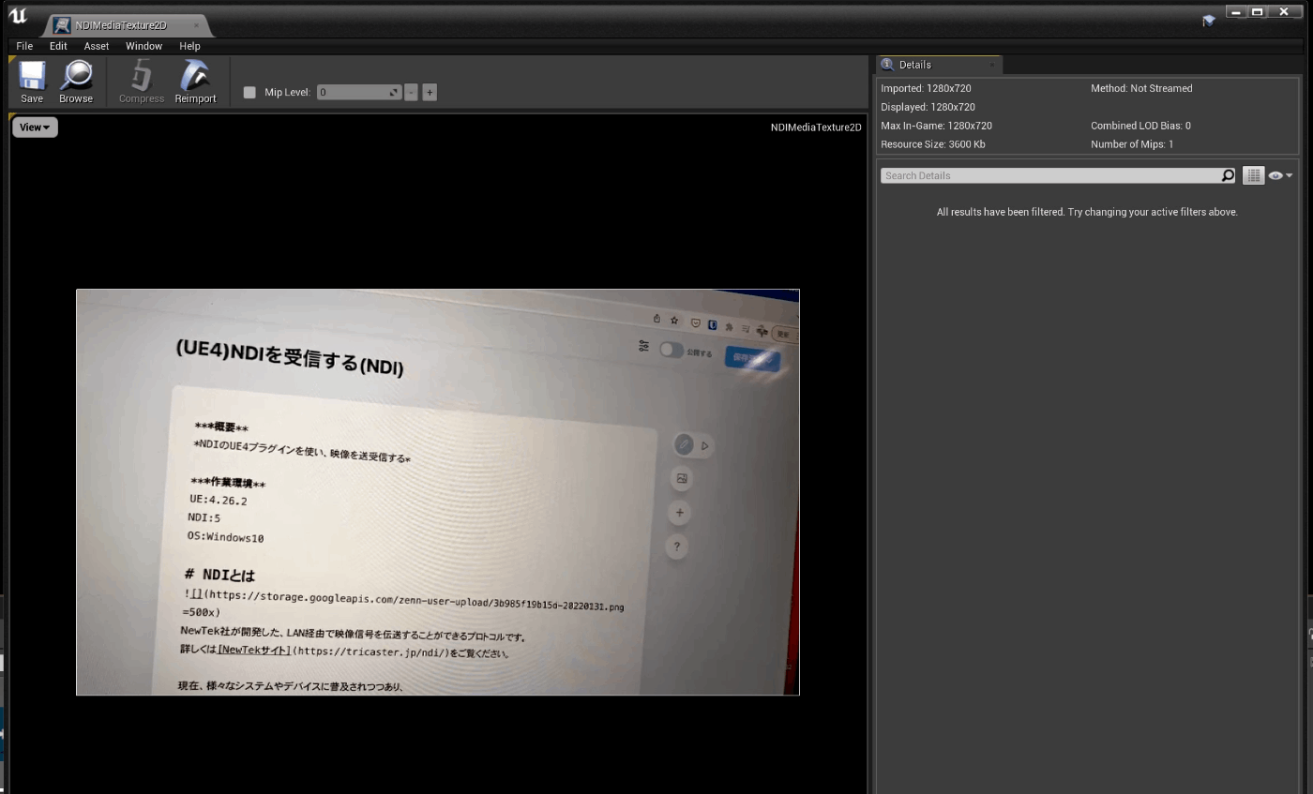Click the Resource Size: 3600 Kb text

[932, 144]
